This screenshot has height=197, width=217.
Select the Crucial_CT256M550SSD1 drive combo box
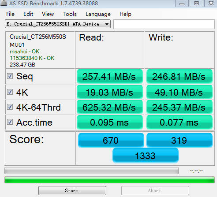[x=58, y=24]
